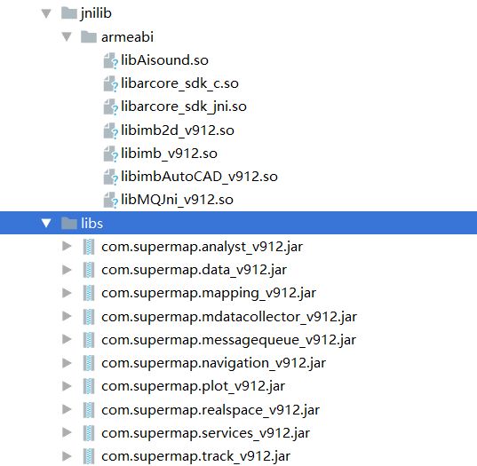Collapse the armeabi folder

(x=67, y=37)
